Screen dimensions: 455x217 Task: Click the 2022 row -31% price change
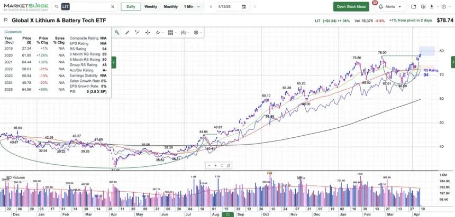(44, 69)
